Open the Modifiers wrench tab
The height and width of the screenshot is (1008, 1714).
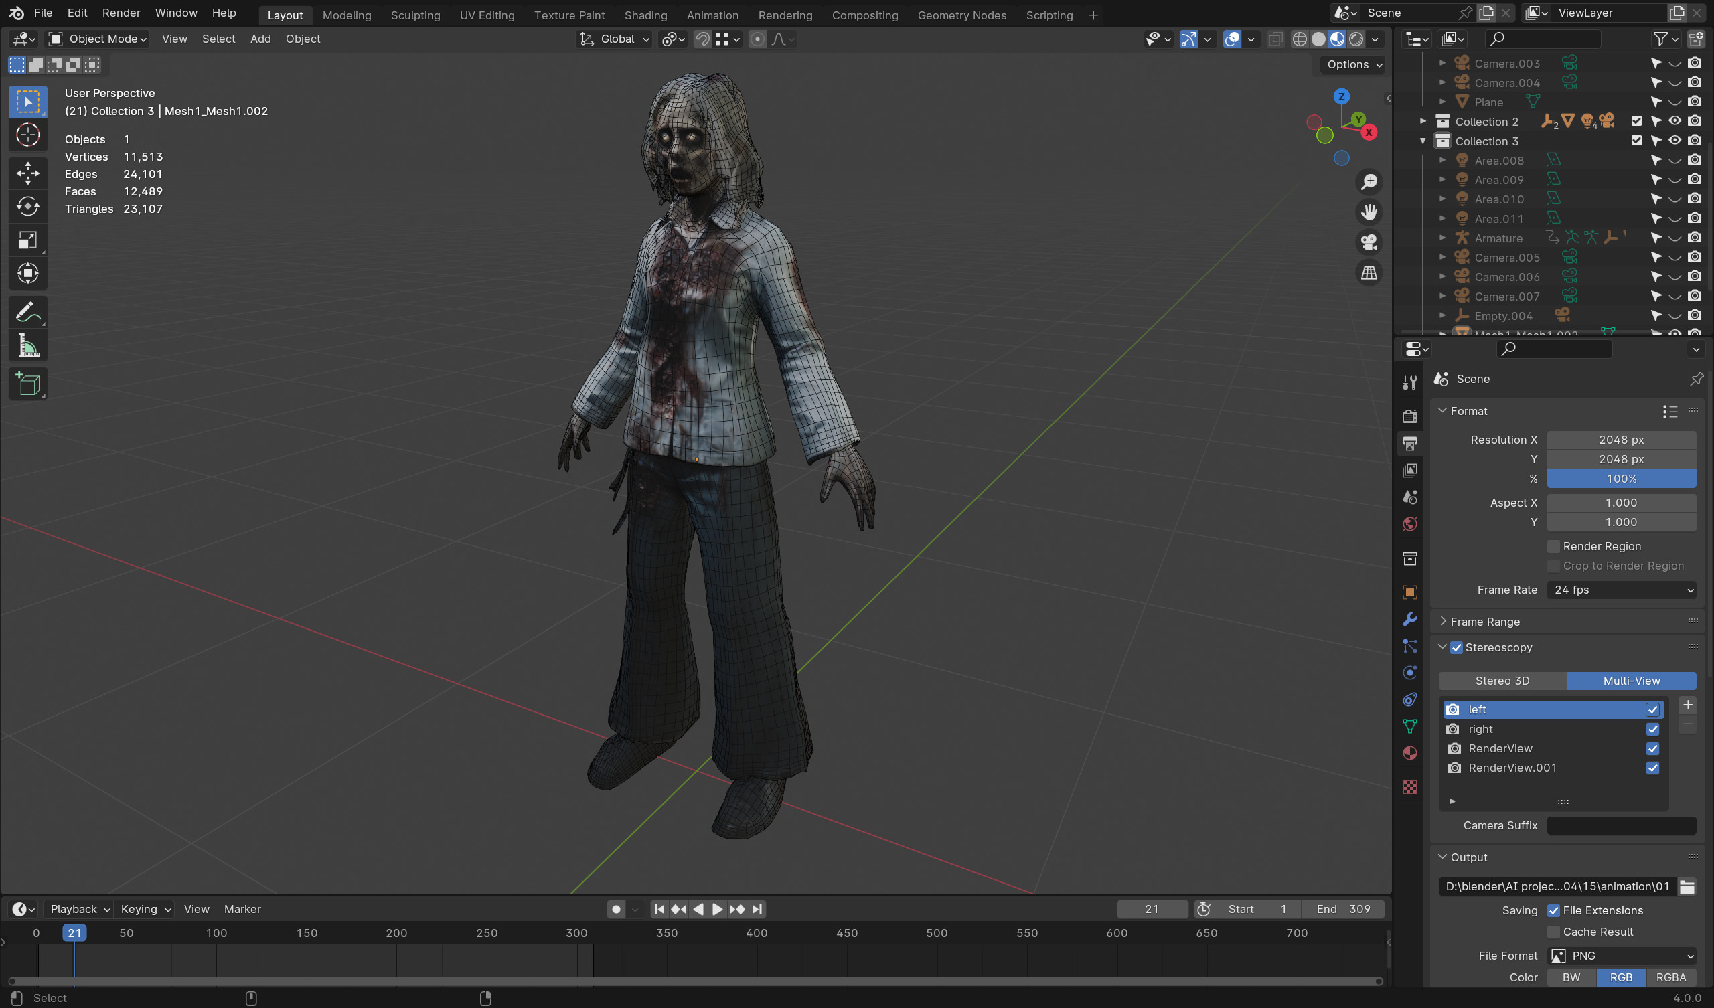pos(1409,619)
